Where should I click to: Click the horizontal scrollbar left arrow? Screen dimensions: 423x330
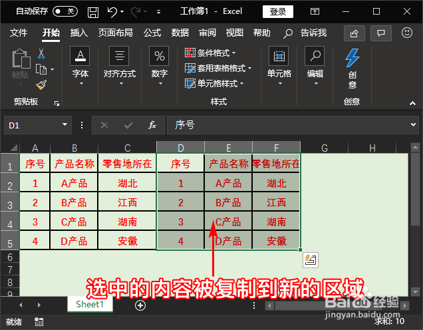coord(269,306)
